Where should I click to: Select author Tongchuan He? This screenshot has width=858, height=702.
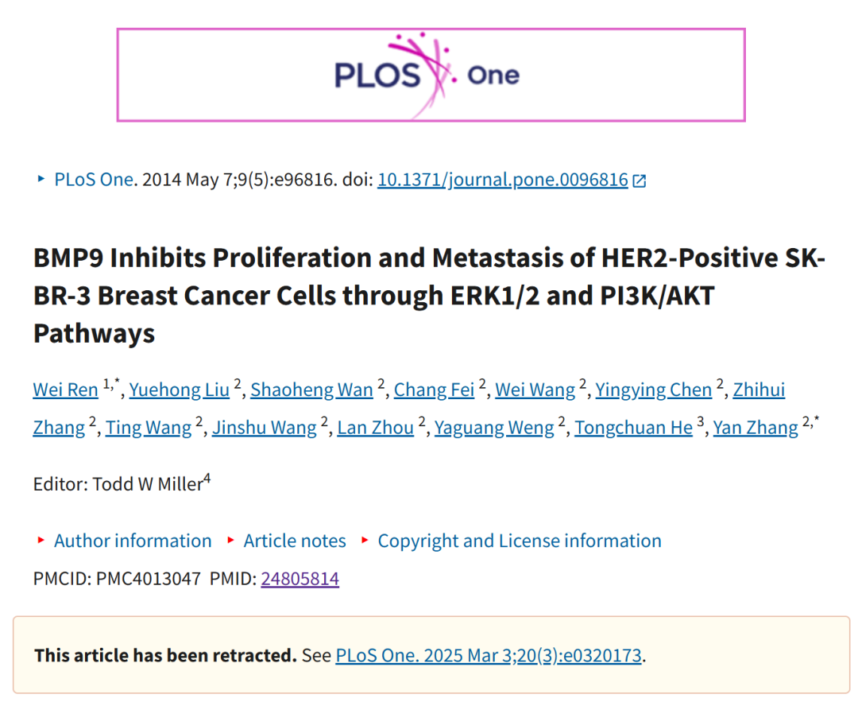click(x=633, y=428)
